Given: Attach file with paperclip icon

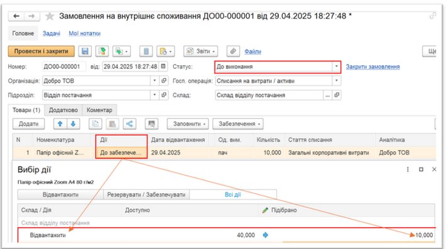Looking at the screenshot, I should (x=233, y=51).
